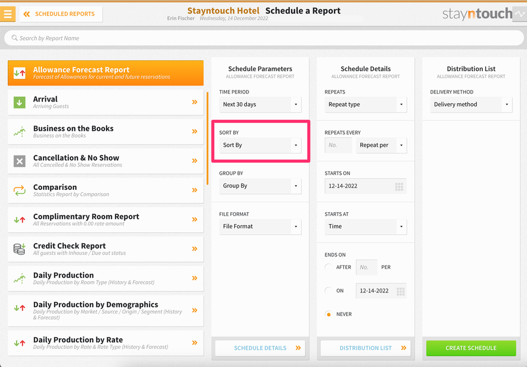Click the Credit Check Report coins icon
Image resolution: width=527 pixels, height=367 pixels.
[x=19, y=249]
